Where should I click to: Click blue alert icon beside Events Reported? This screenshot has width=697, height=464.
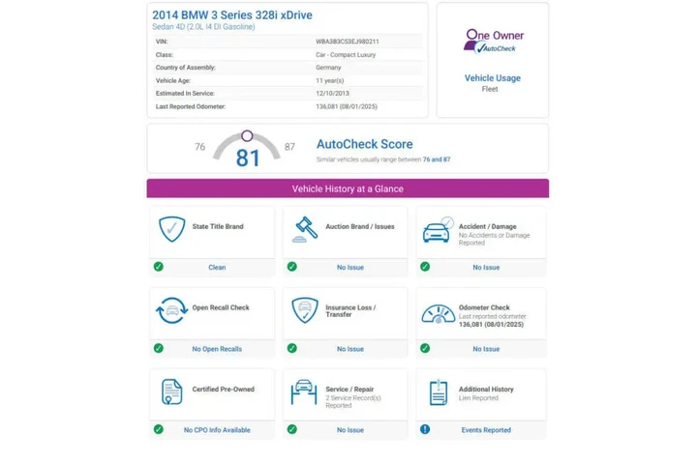(x=425, y=429)
